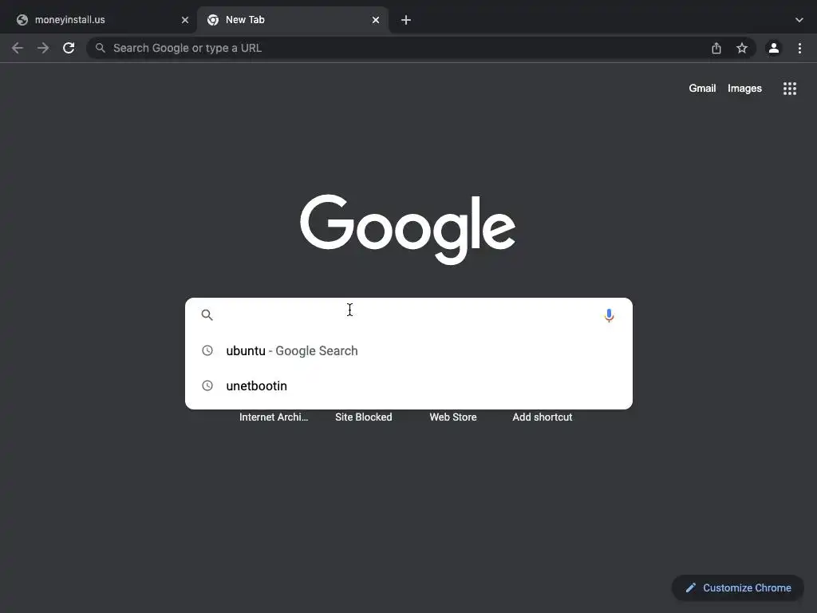Click the Customize Chrome button
Image resolution: width=817 pixels, height=613 pixels.
pyautogui.click(x=738, y=588)
